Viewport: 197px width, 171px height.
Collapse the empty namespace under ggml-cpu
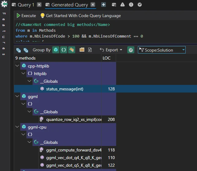click(23, 134)
